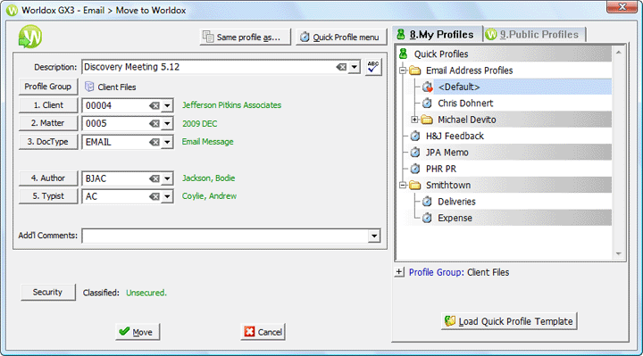
Task: Click the 2. Matter field button
Action: [x=48, y=123]
